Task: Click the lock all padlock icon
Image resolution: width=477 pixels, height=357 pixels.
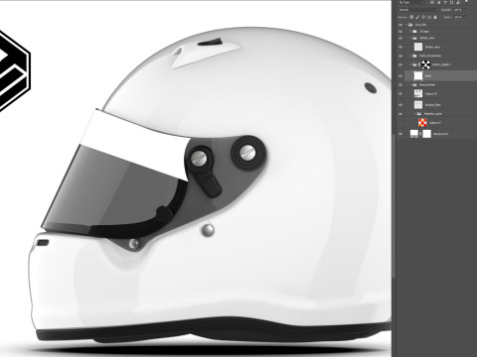Action: pos(435,17)
